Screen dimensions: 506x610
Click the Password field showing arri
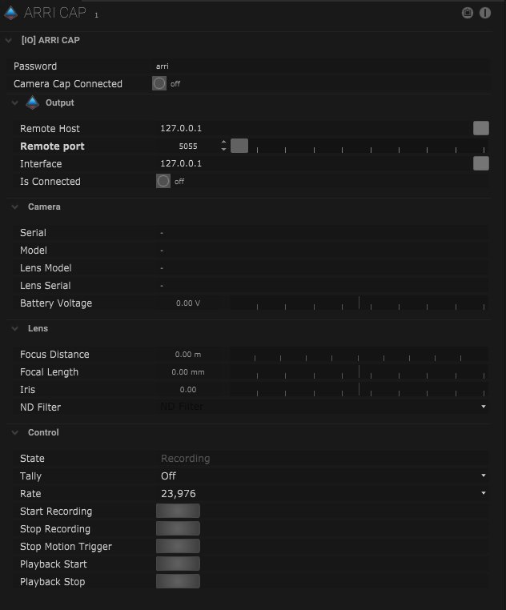coord(322,66)
